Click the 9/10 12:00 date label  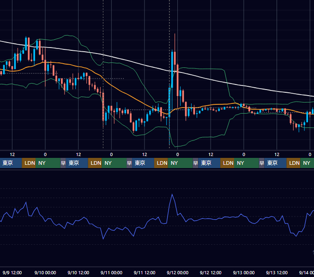click(78, 272)
